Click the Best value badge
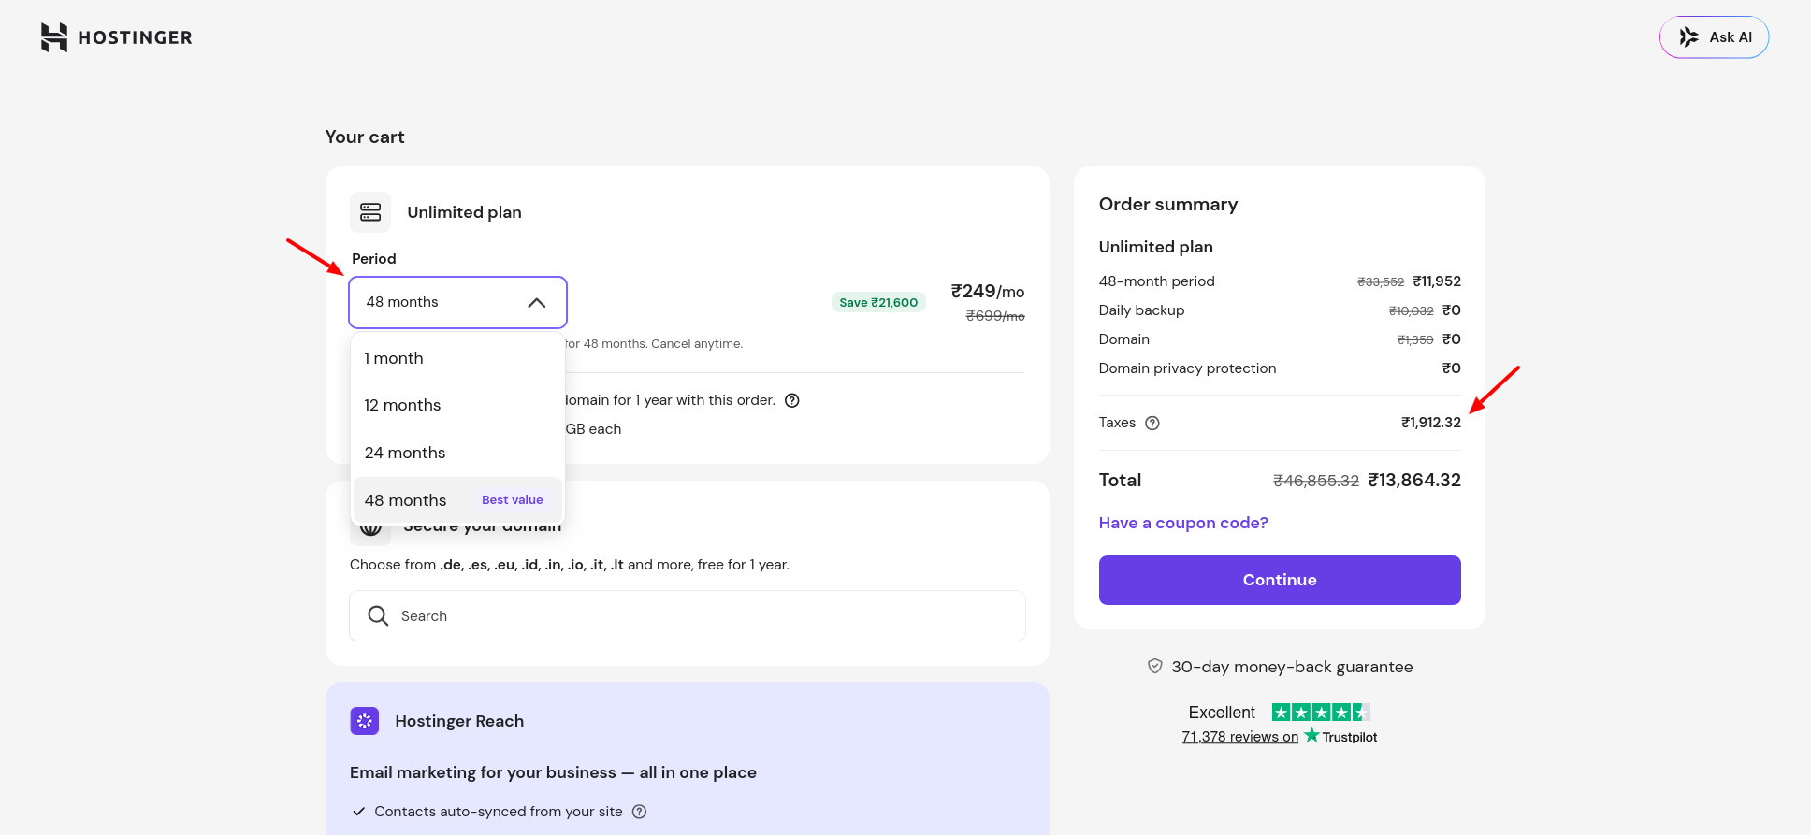1811x836 pixels. [513, 500]
